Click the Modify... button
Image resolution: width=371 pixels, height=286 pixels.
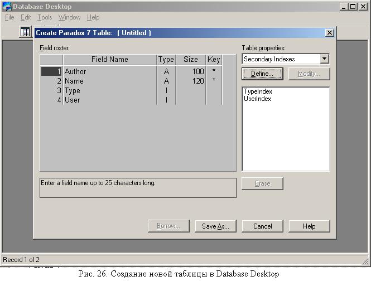coord(309,74)
